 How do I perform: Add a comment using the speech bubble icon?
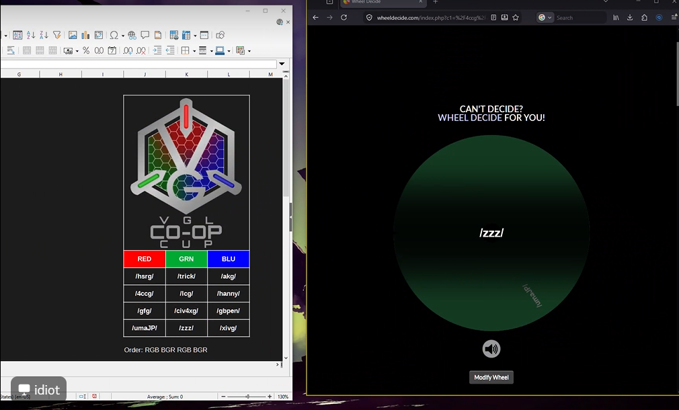(x=145, y=35)
